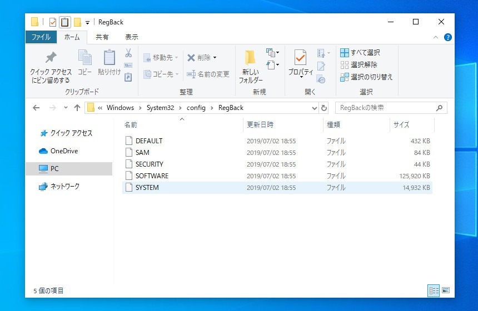478x311 pixels.
Task: Sort by Size (サイズ) column header
Action: pyautogui.click(x=401, y=124)
